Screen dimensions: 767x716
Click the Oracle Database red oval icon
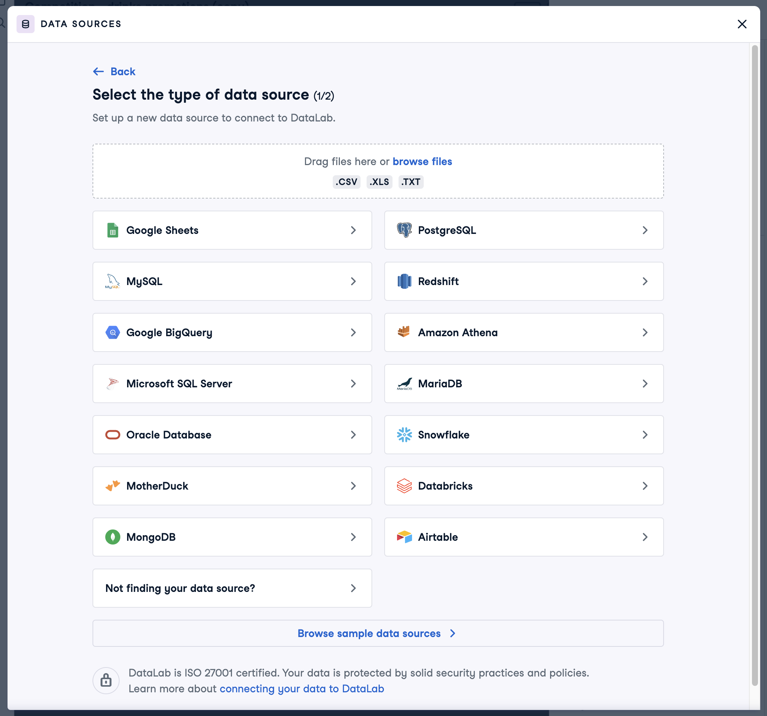point(113,435)
